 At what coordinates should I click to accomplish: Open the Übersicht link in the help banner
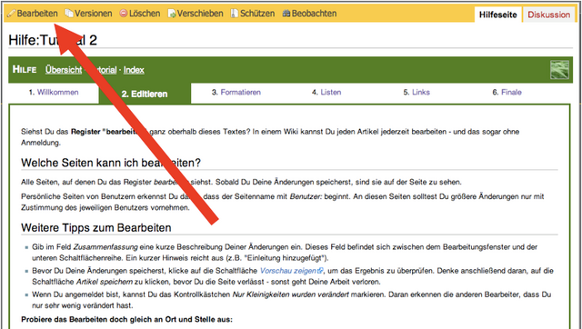coord(64,70)
